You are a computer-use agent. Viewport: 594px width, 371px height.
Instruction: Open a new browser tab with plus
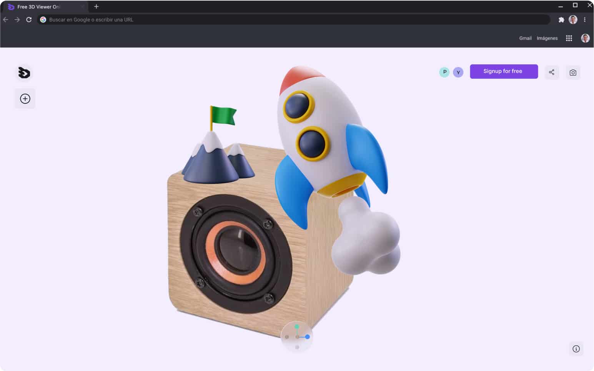pos(97,7)
